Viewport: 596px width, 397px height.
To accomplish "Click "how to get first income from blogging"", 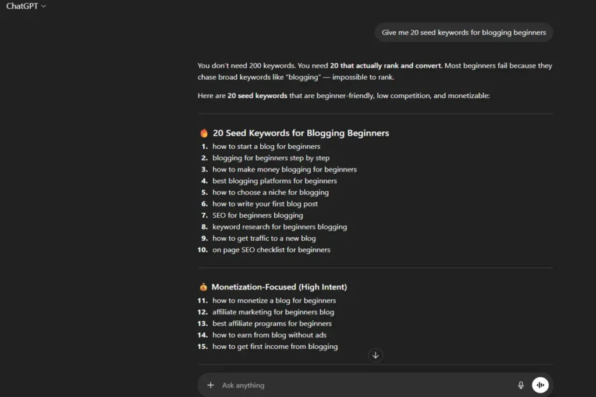I will coord(275,346).
